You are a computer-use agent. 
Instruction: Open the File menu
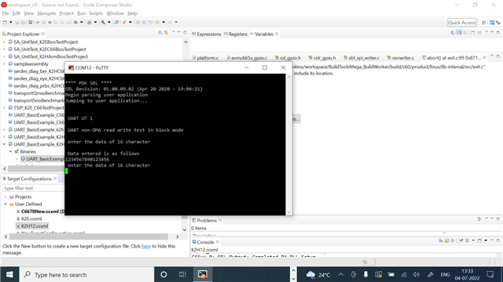(6, 13)
